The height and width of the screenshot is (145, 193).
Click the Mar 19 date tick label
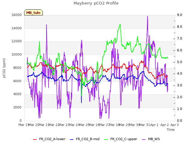[24, 125]
